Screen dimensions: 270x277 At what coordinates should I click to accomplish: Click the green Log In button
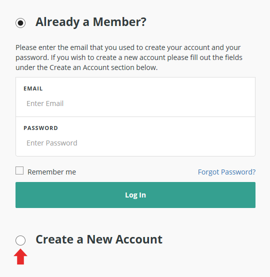point(135,195)
